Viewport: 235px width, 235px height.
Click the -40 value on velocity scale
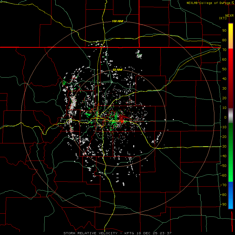223,156
